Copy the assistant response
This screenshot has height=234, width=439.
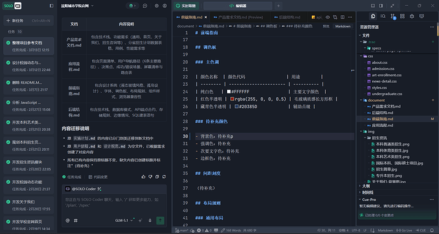click(157, 177)
